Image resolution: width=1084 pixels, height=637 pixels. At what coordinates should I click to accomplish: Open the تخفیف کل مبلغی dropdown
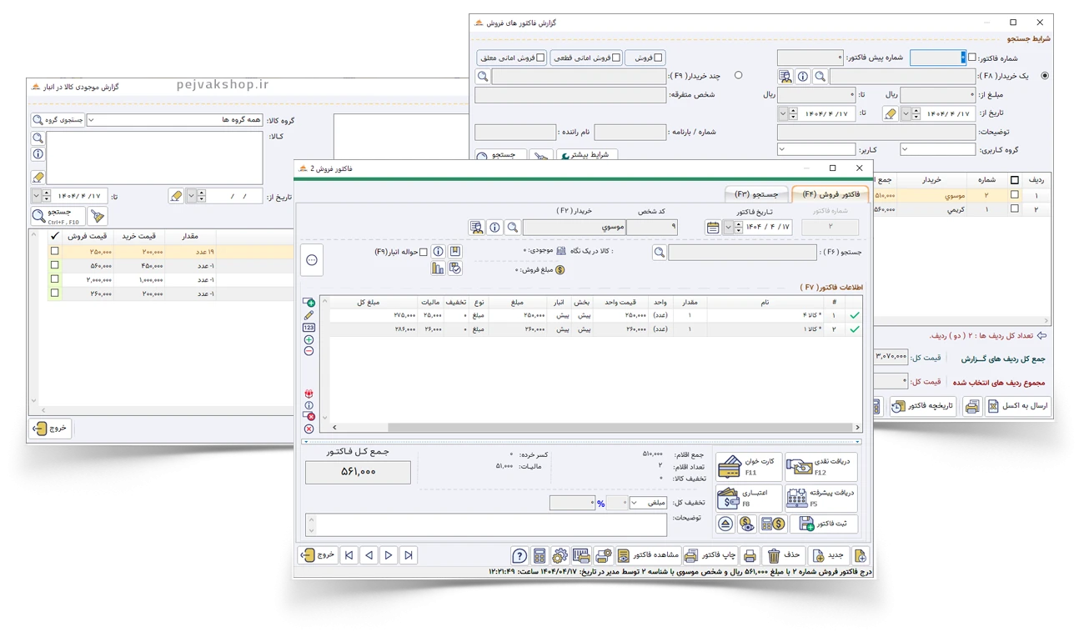[647, 503]
